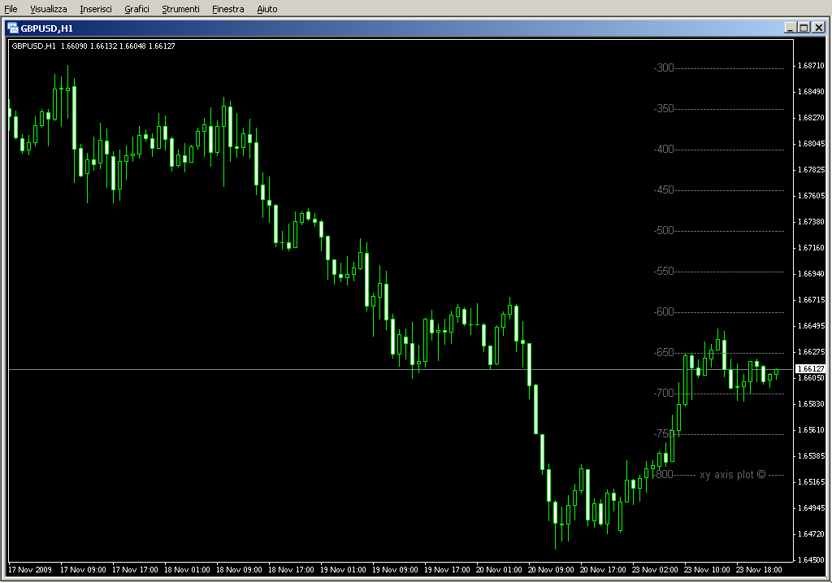832x583 pixels.
Task: Click the 1.65830 price axis label
Action: 812,404
